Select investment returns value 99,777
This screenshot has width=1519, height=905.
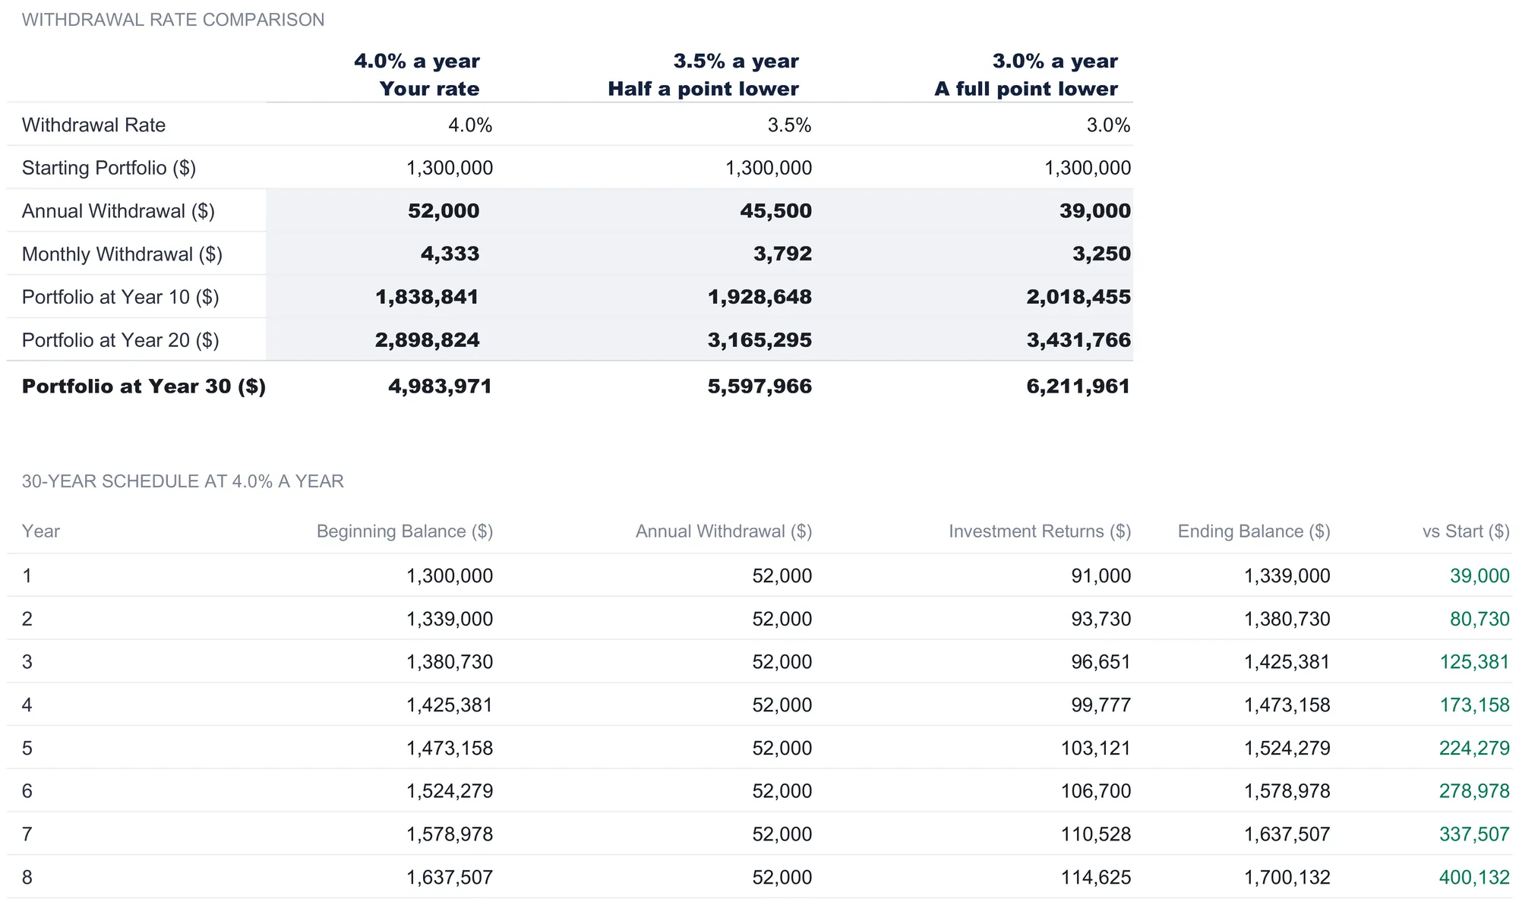pos(1101,705)
